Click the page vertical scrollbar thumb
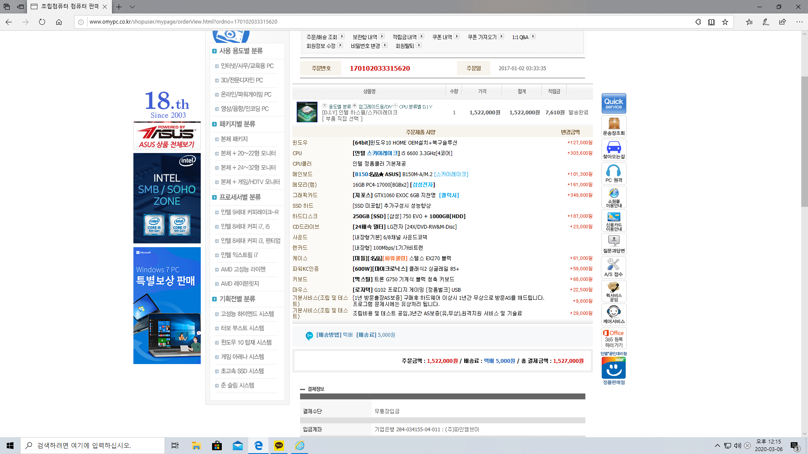The width and height of the screenshot is (808, 454). tap(804, 142)
